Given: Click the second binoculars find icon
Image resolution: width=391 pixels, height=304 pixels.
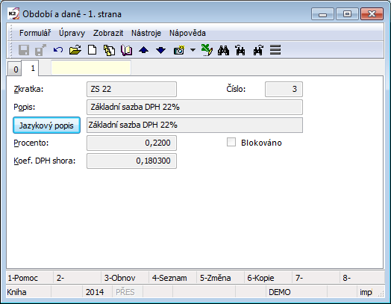Looking at the screenshot, I should point(240,50).
